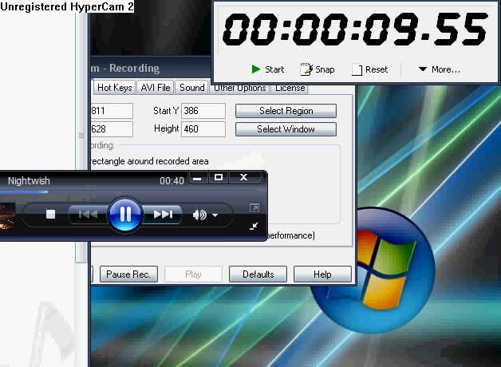501x367 pixels.
Task: Mute the media player volume
Action: click(x=199, y=215)
